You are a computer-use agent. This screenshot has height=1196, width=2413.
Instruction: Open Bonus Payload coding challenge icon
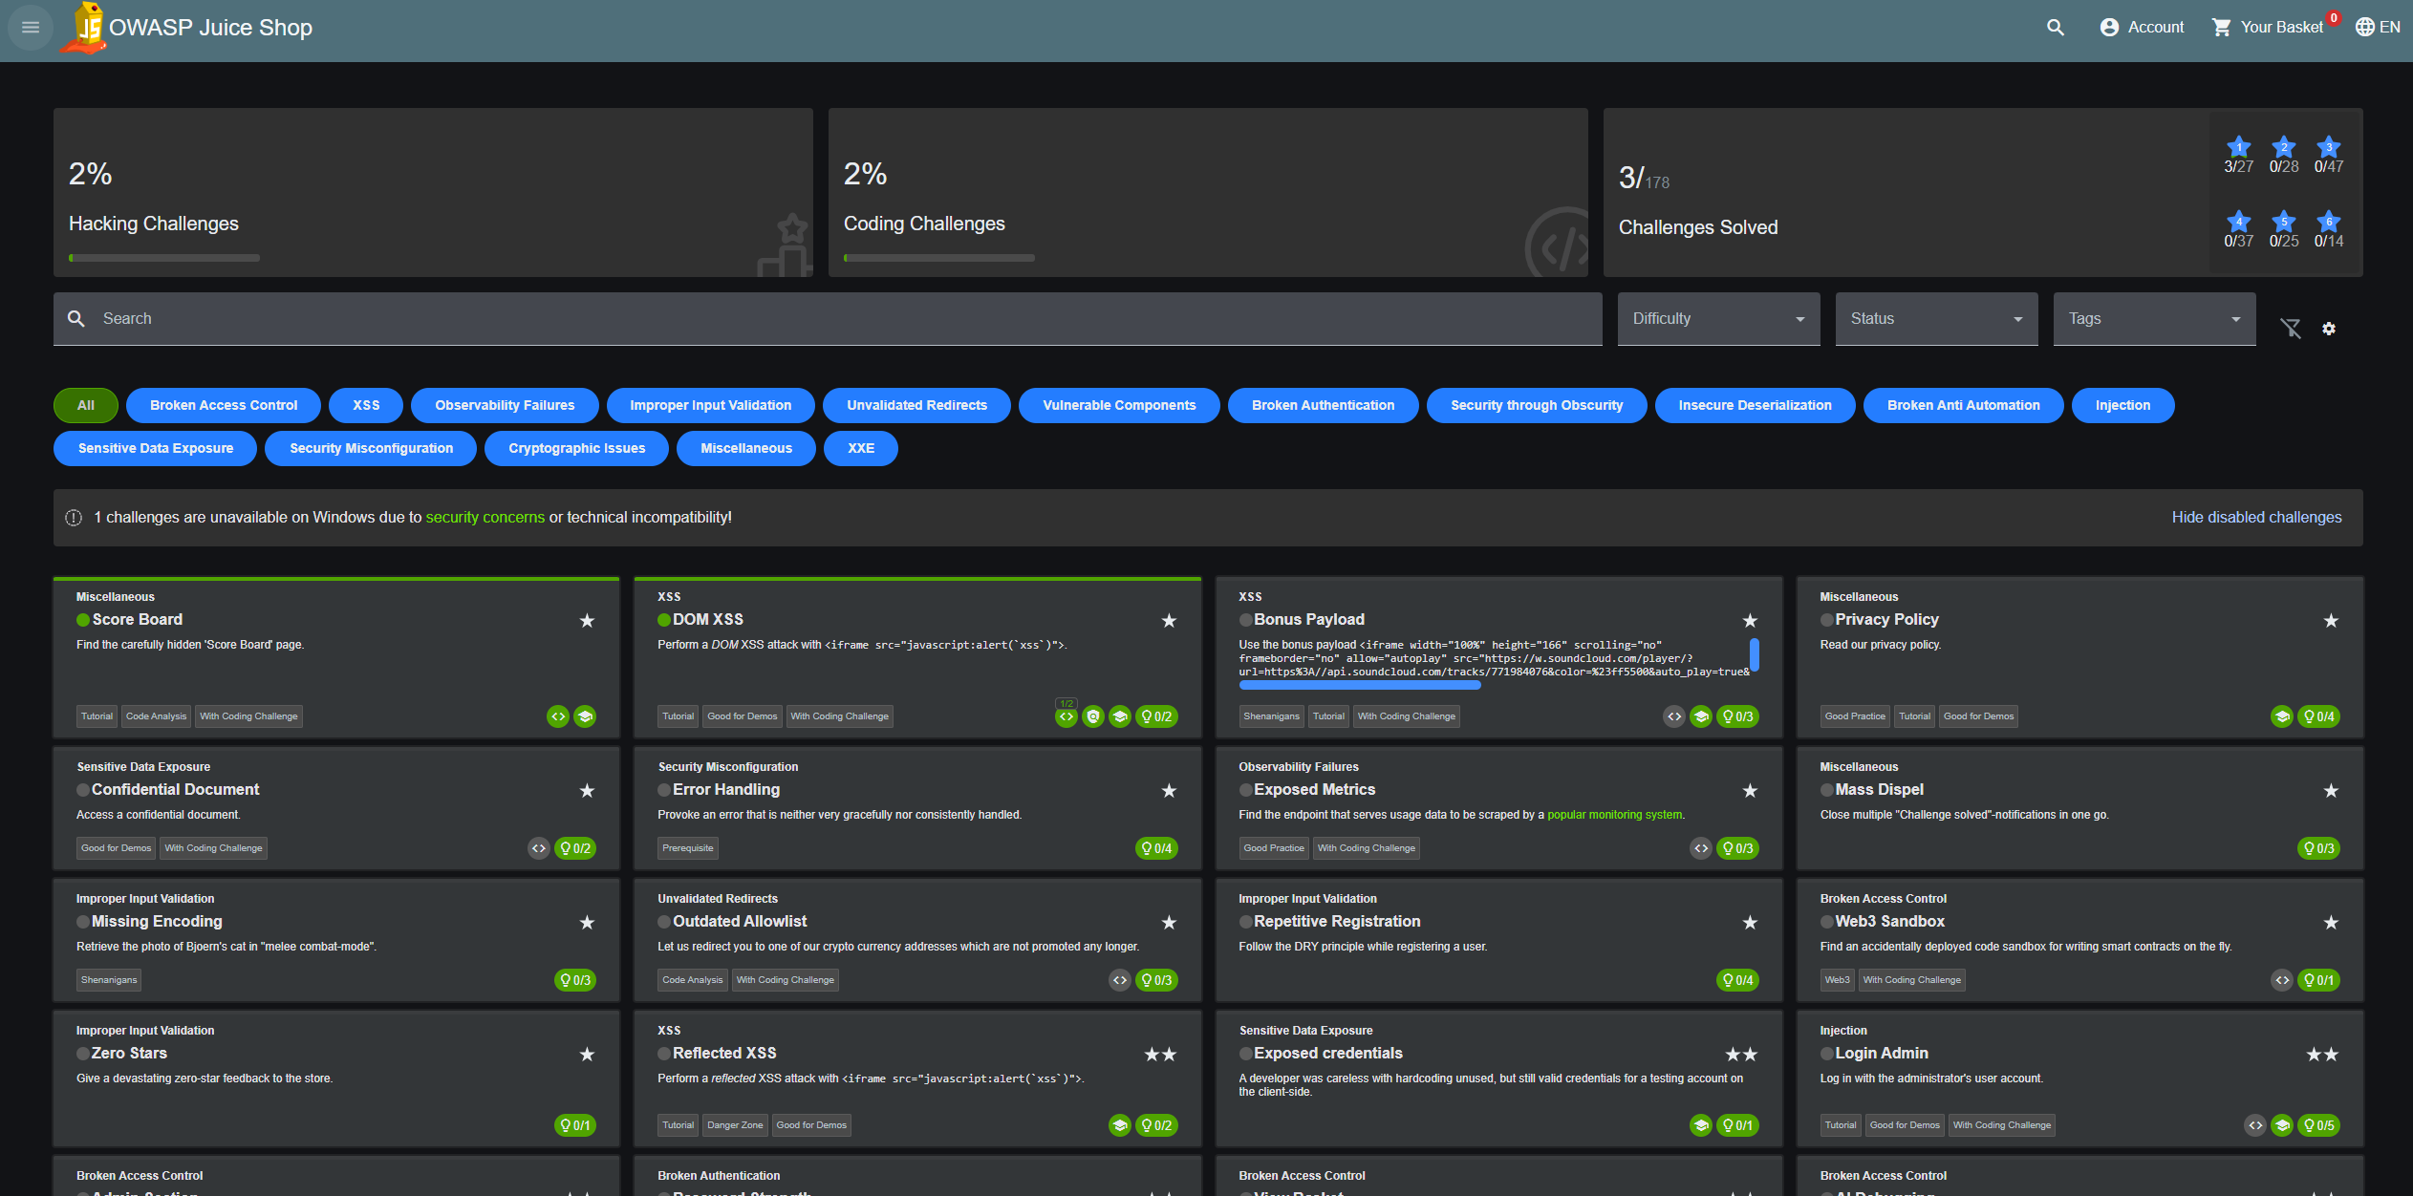[x=1674, y=716]
